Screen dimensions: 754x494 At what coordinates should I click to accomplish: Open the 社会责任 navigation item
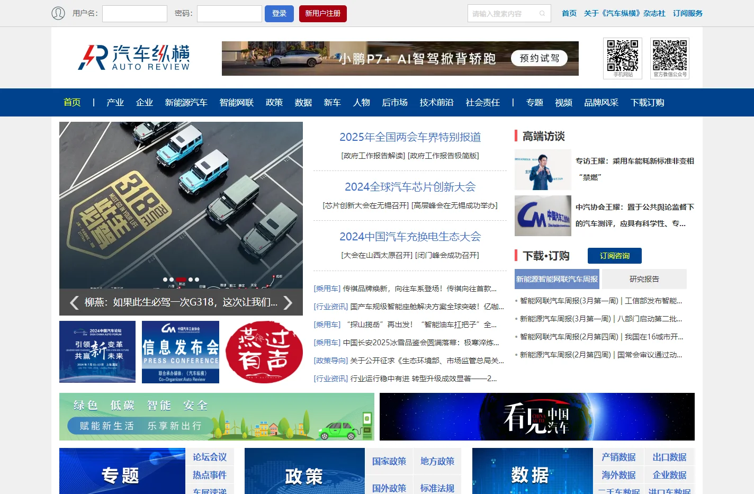click(x=483, y=102)
